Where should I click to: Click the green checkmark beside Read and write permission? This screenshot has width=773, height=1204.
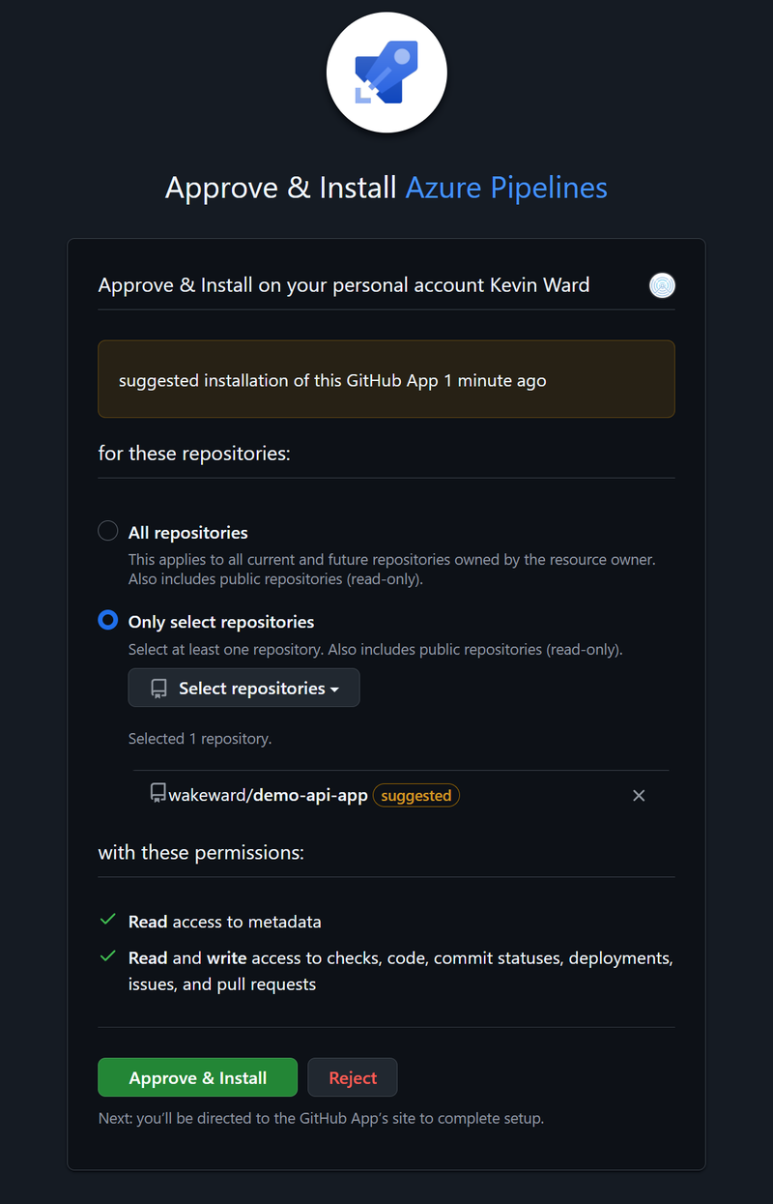tap(107, 956)
